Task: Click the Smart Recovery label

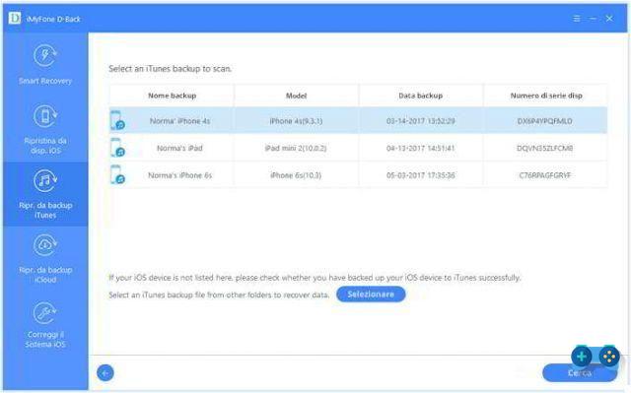Action: pos(45,81)
